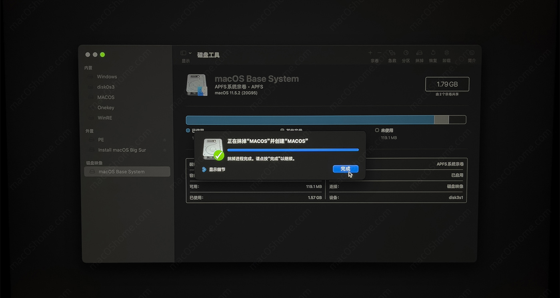560x298 pixels.
Task: Click the plus add-volume toolbar icon
Action: pyautogui.click(x=370, y=53)
